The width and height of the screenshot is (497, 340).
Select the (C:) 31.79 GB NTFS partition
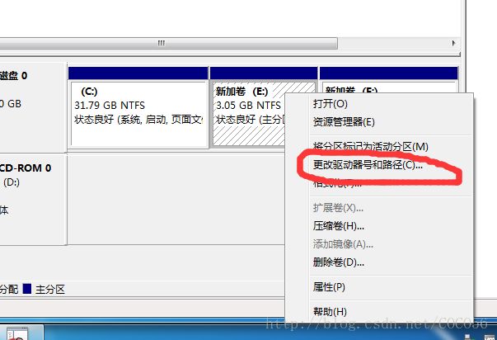pos(138,107)
